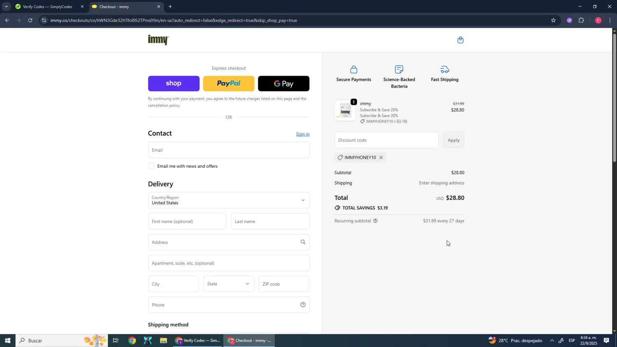Reload the current page
Image resolution: width=617 pixels, height=347 pixels.
[30, 20]
